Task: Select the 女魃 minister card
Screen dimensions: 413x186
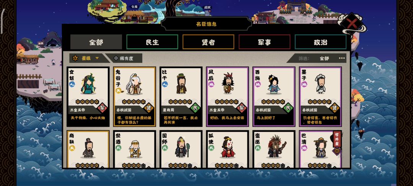Action: tap(88, 97)
